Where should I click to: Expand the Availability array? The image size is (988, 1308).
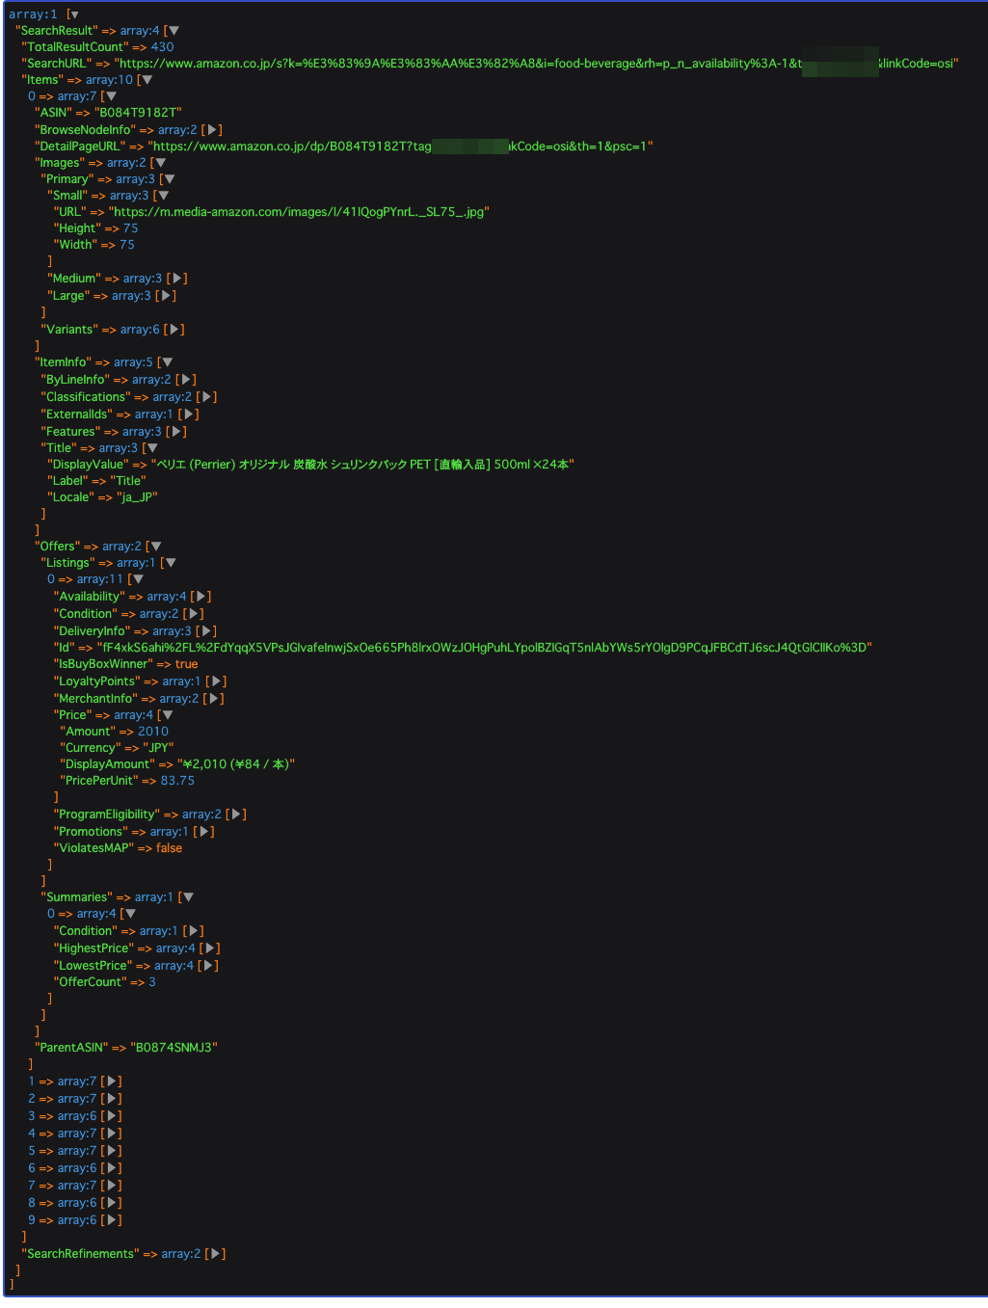[201, 597]
